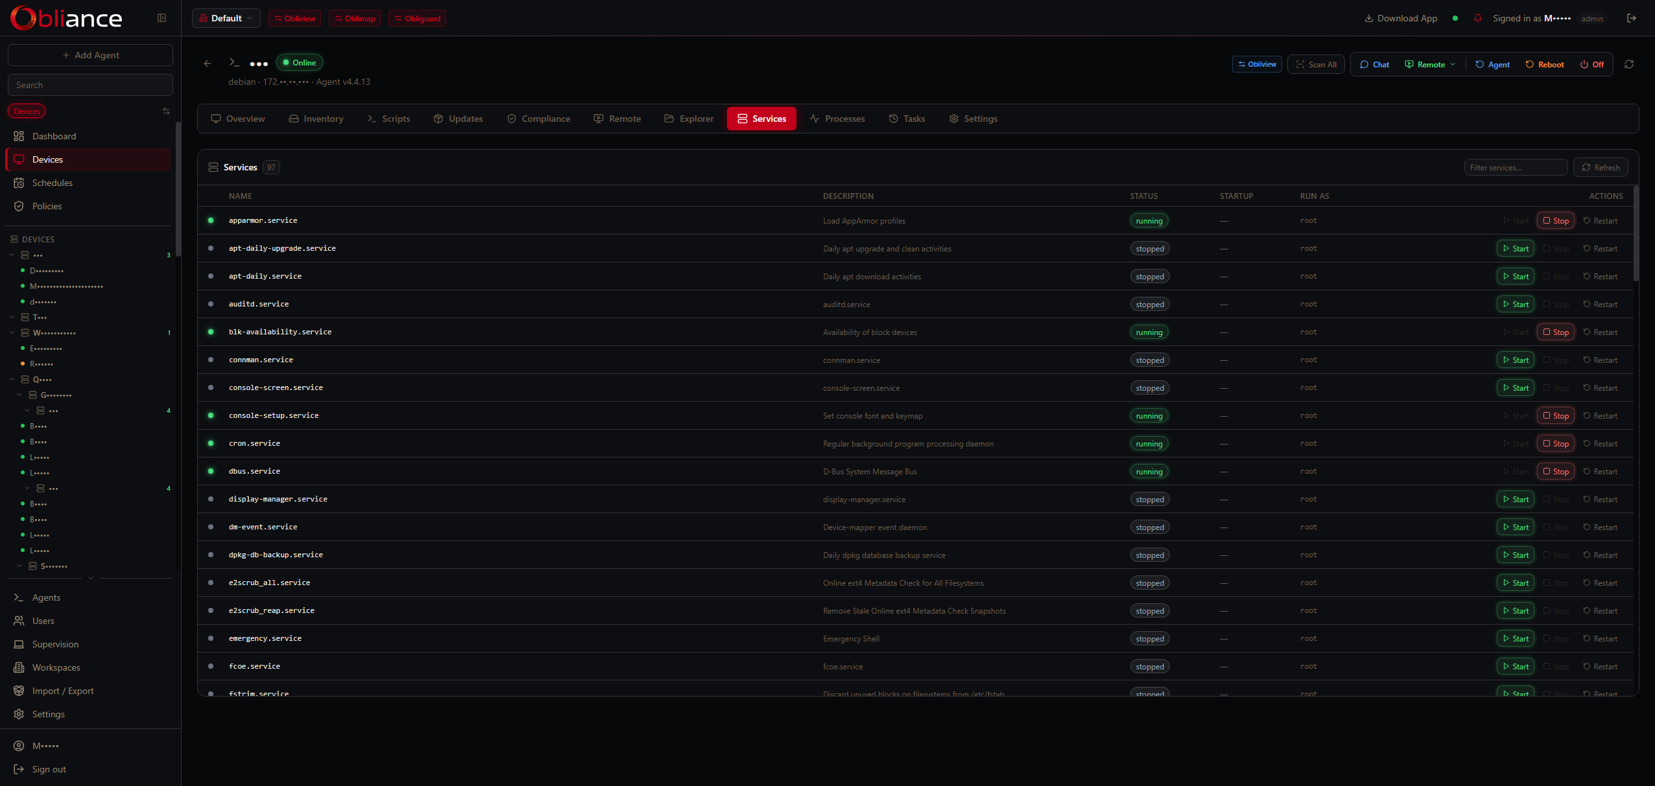Switch to the Processes tab
This screenshot has width=1655, height=786.
(837, 119)
